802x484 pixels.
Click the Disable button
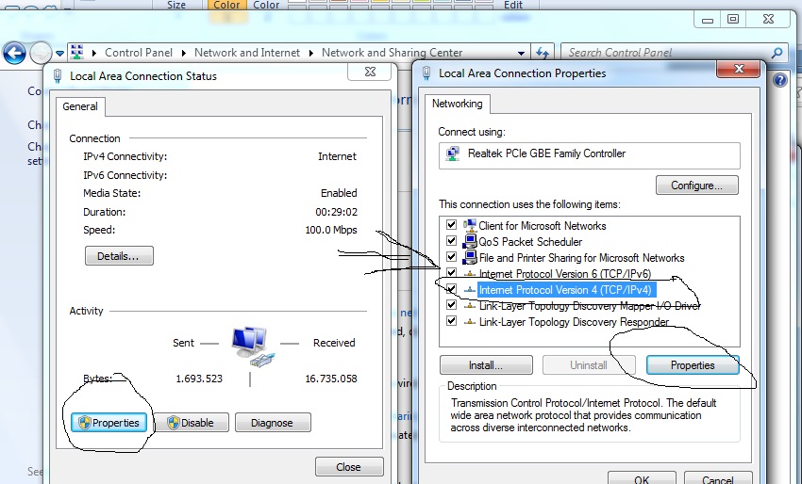pos(191,423)
